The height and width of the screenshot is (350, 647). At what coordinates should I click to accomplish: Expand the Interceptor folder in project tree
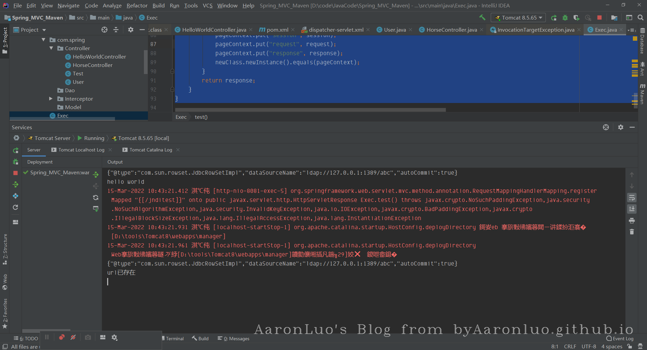tap(51, 99)
